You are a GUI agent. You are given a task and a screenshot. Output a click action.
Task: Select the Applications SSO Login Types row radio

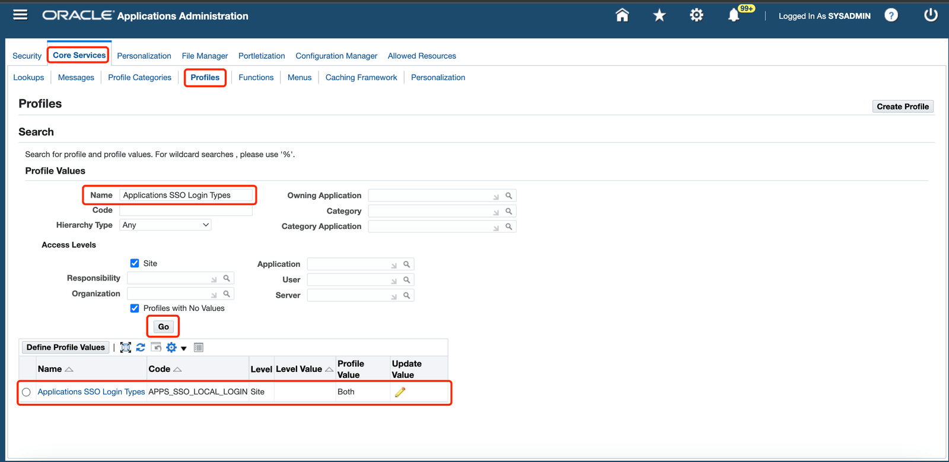click(26, 392)
